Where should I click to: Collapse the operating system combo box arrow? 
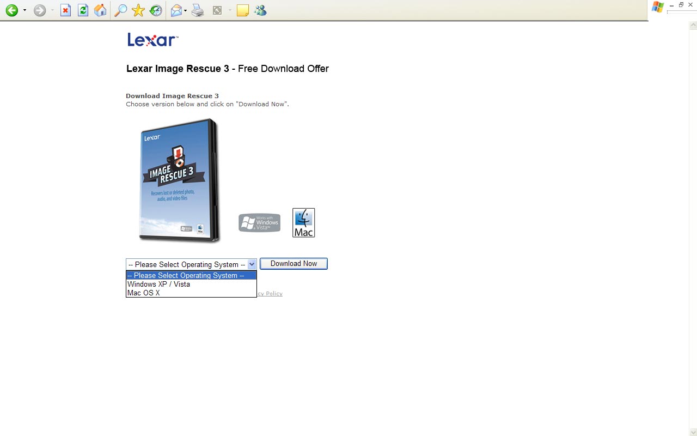pos(252,264)
